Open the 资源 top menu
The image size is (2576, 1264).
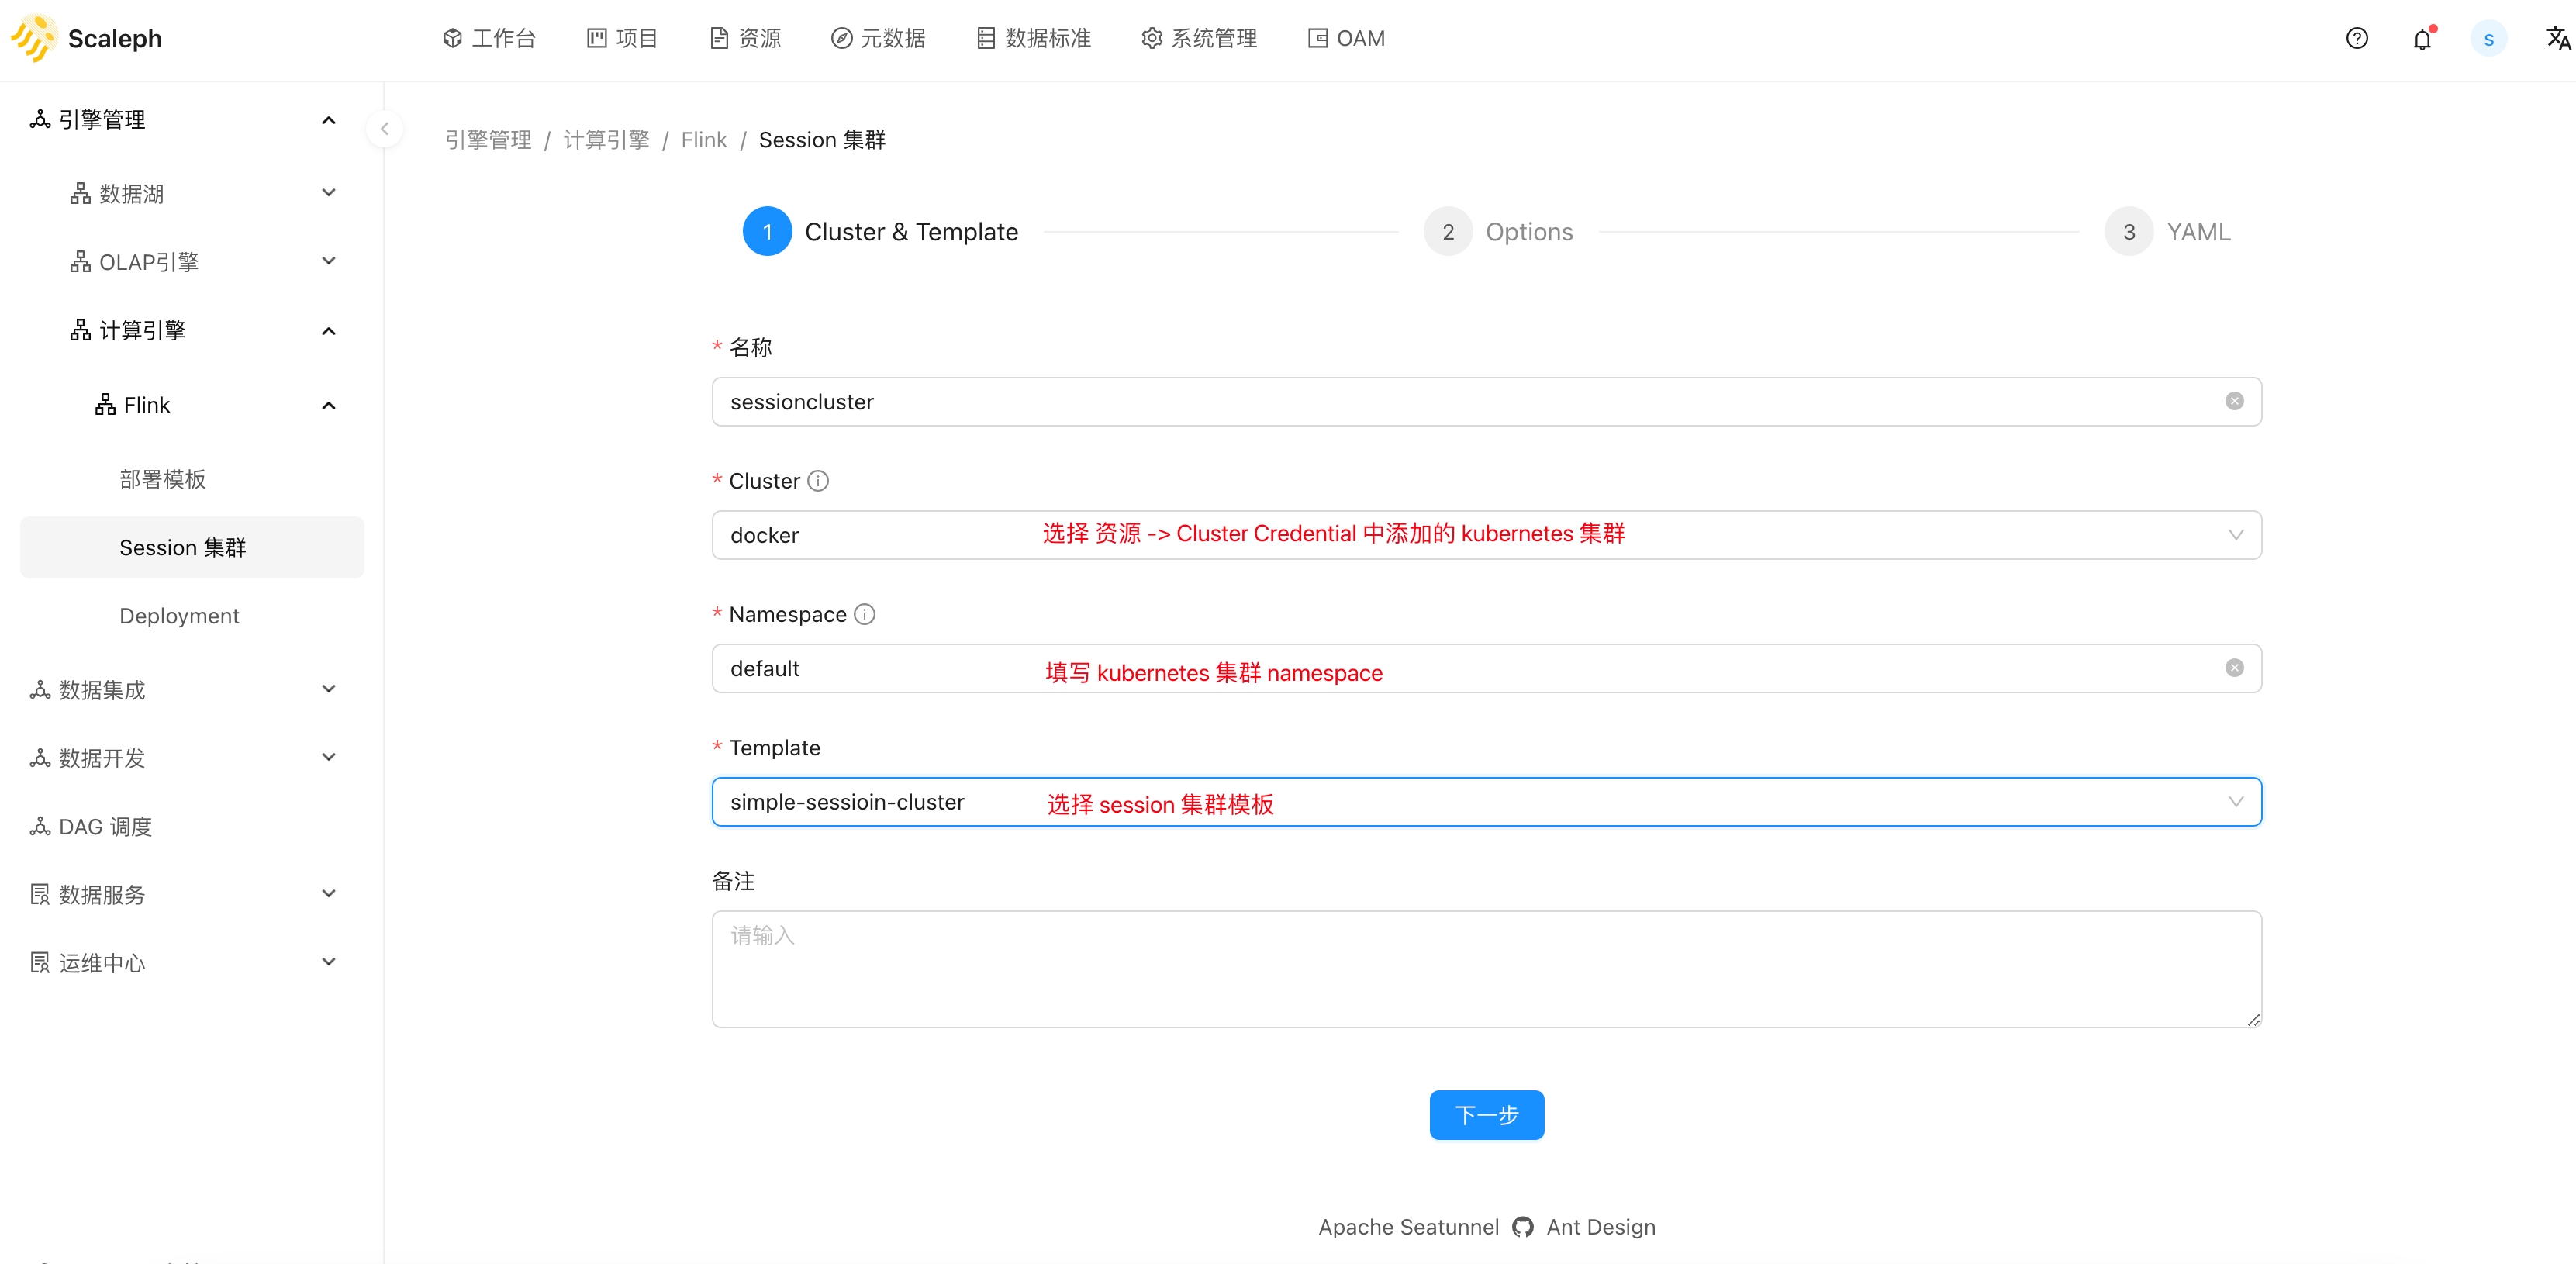click(x=745, y=39)
